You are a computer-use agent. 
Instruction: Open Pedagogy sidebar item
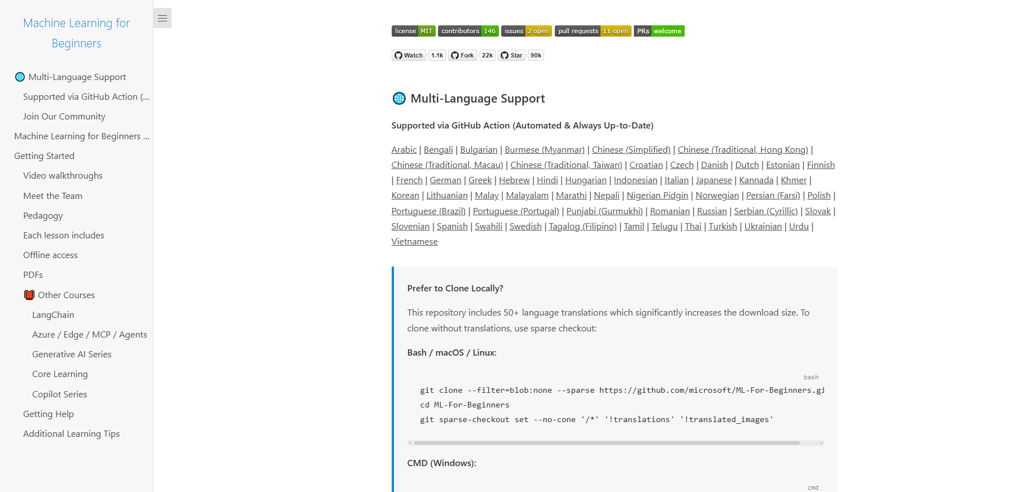pyautogui.click(x=43, y=216)
